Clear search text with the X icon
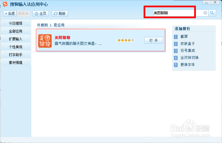Viewport: 222px width, 143px height. pos(205,13)
